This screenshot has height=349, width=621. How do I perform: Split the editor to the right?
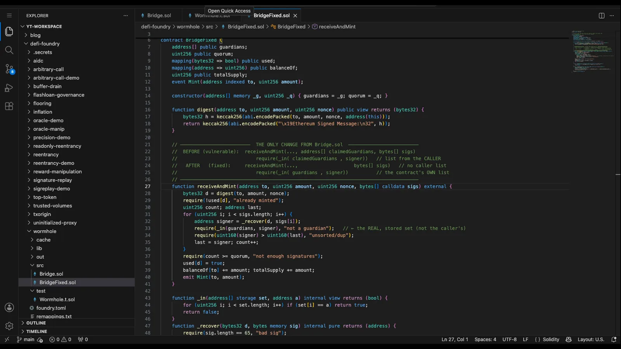coord(602,16)
